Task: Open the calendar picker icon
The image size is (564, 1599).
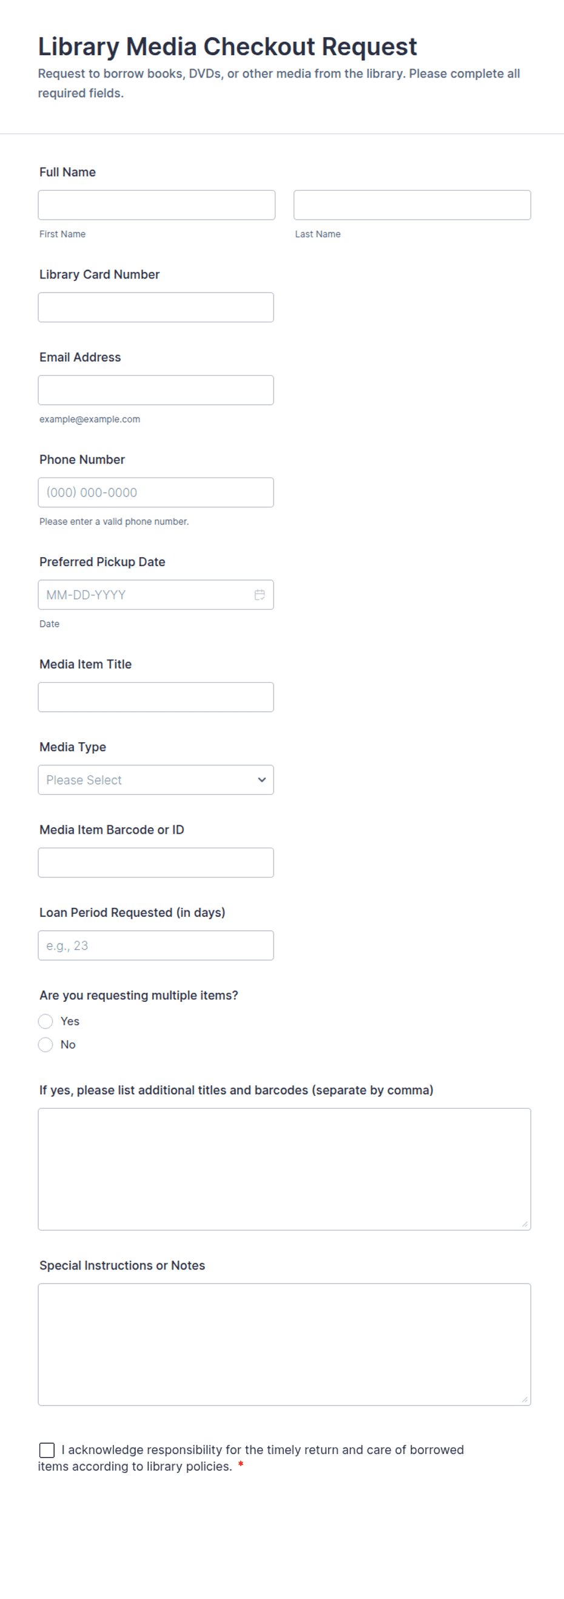Action: [x=260, y=595]
